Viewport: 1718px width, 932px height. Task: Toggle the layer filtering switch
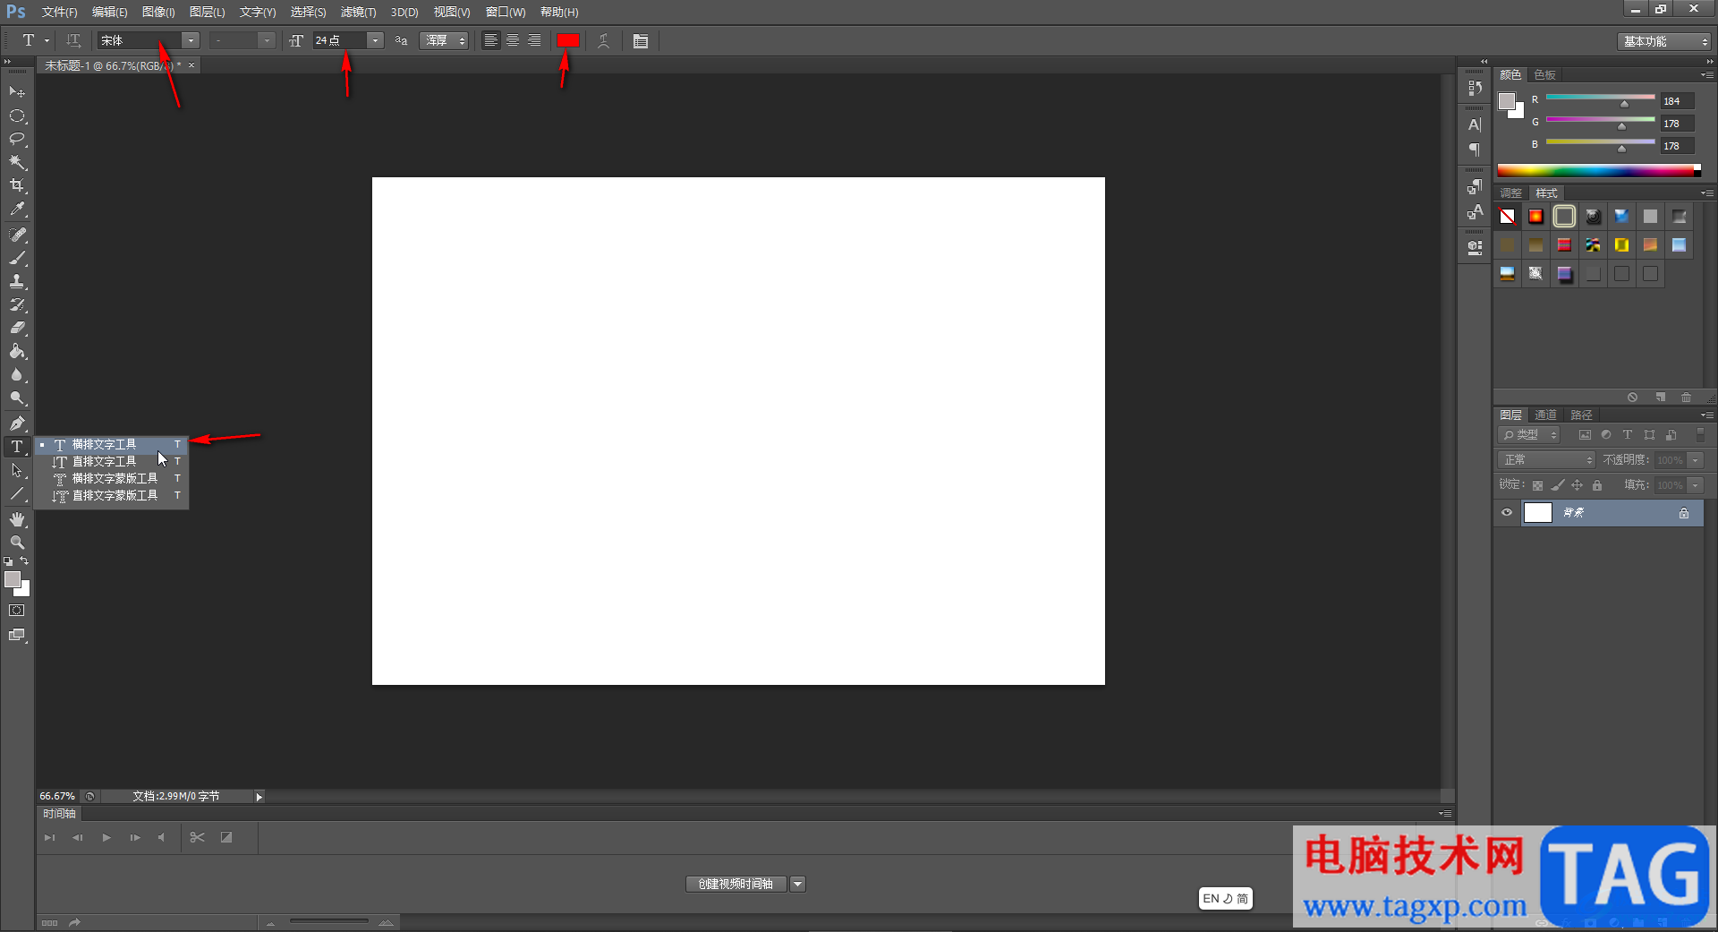(1701, 435)
